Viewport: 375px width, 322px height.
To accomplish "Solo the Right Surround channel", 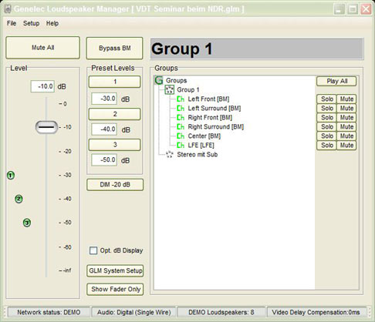I will (326, 126).
